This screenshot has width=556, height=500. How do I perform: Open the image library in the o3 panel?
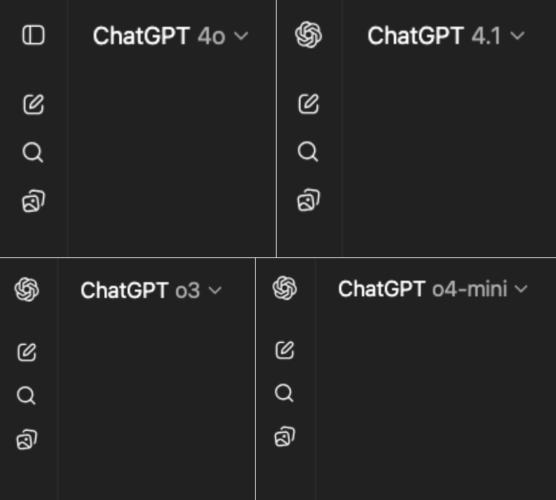click(x=27, y=439)
